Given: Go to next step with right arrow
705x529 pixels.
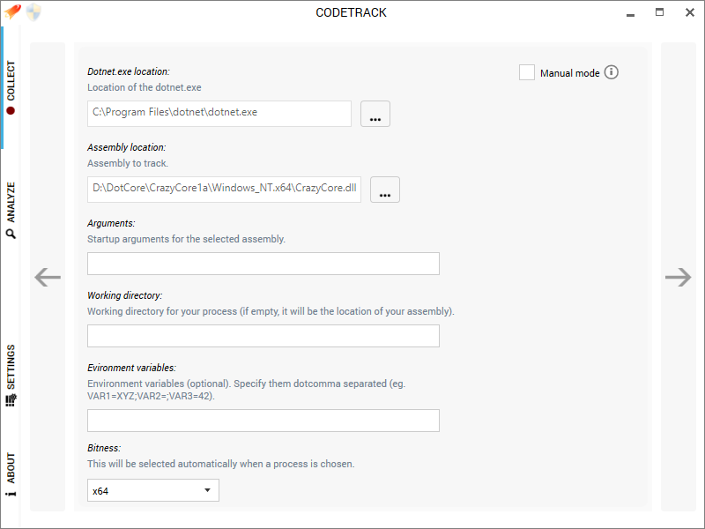Looking at the screenshot, I should (x=678, y=277).
